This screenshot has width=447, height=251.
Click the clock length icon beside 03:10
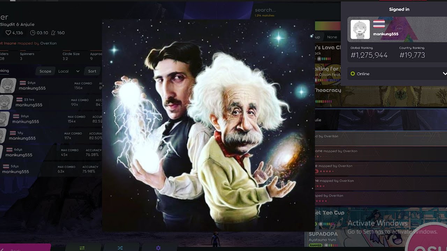tap(33, 33)
